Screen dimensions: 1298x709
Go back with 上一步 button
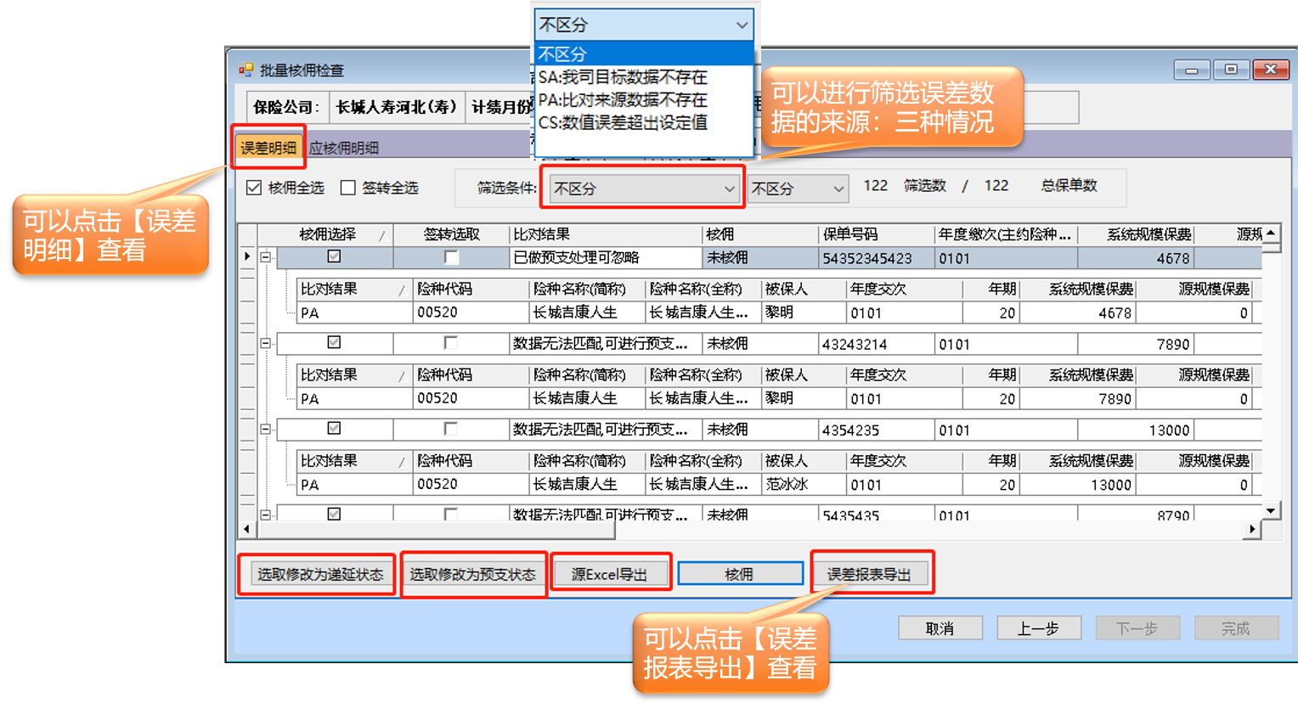point(1038,628)
